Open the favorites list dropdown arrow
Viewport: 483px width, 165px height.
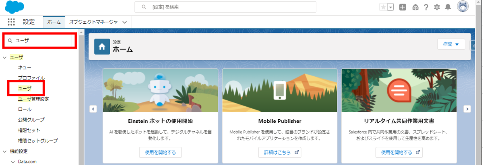coord(390,7)
